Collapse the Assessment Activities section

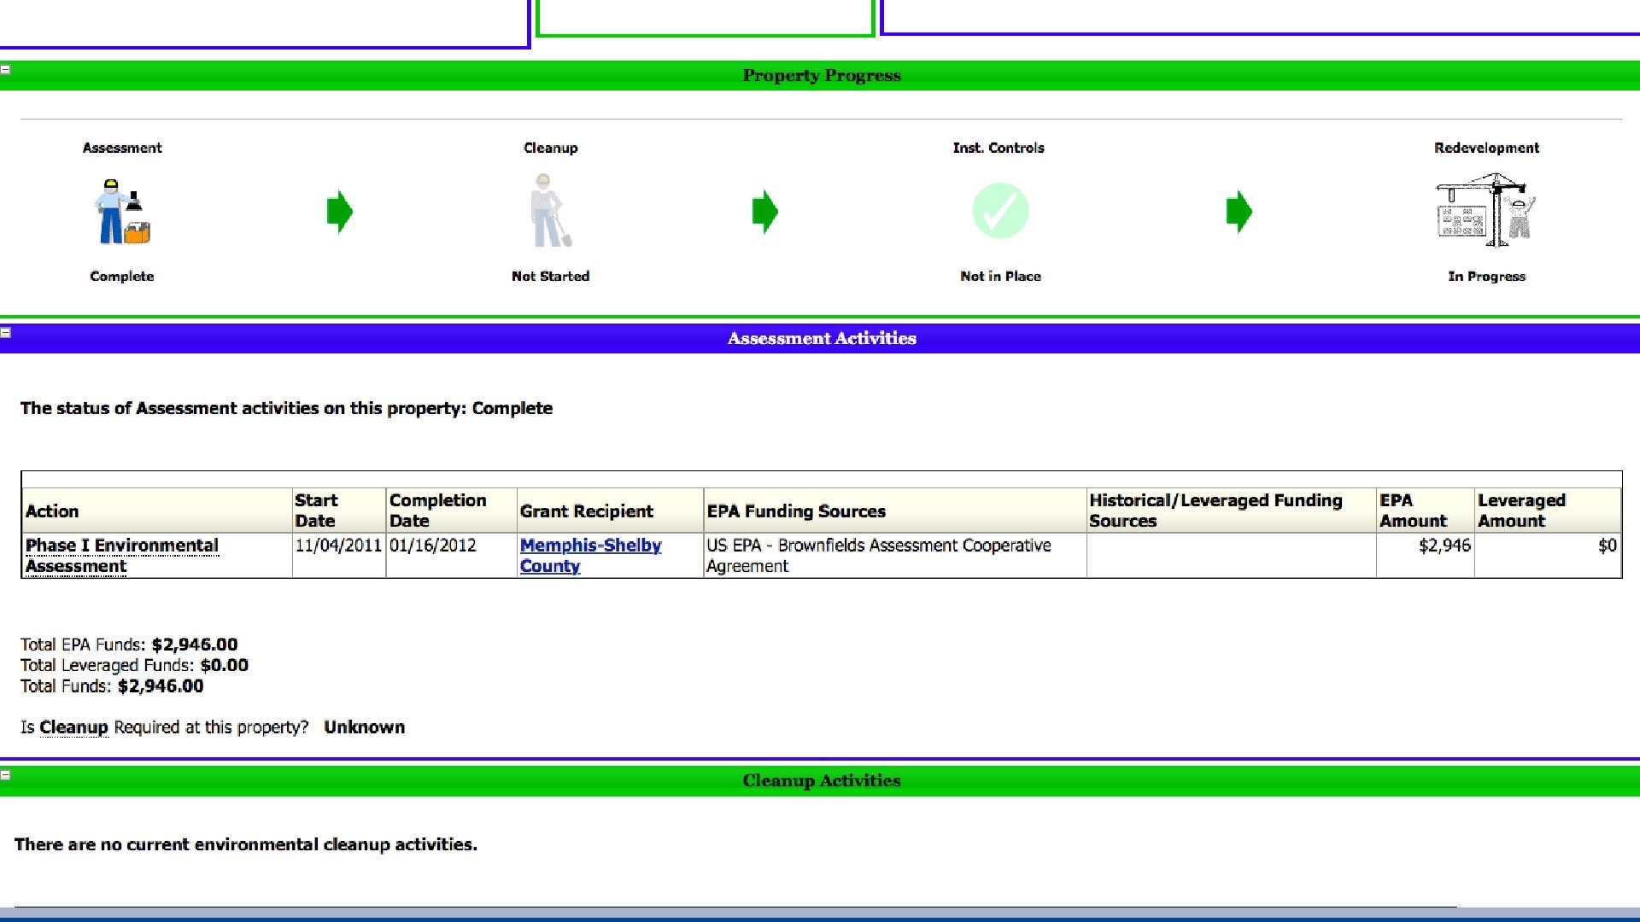coord(5,332)
